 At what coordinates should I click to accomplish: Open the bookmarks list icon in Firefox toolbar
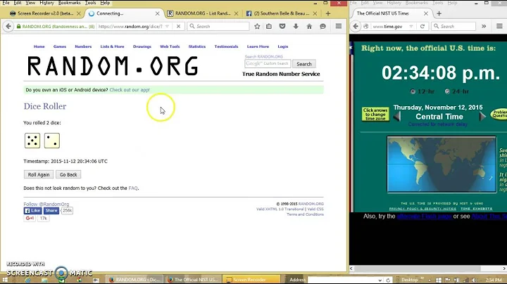(x=269, y=27)
